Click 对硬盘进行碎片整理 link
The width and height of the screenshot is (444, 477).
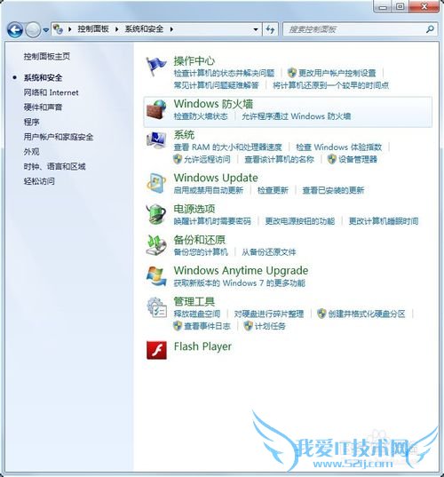pos(269,314)
